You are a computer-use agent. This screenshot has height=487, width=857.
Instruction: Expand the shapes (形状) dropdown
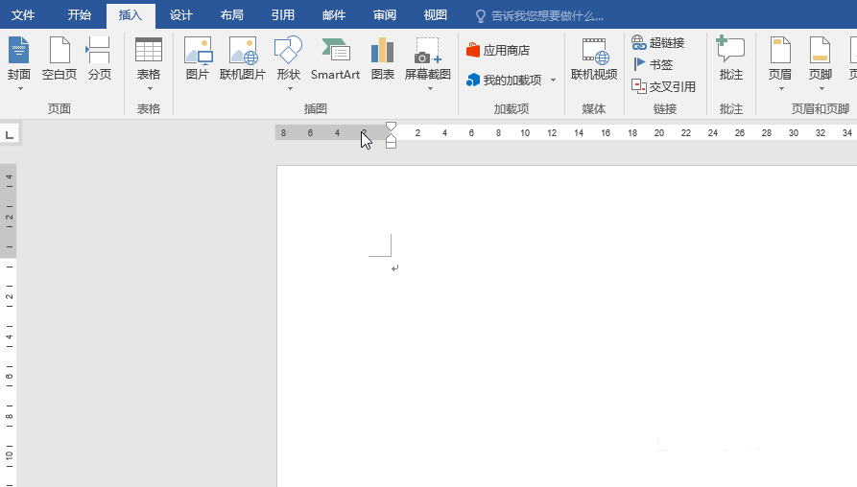coord(289,88)
